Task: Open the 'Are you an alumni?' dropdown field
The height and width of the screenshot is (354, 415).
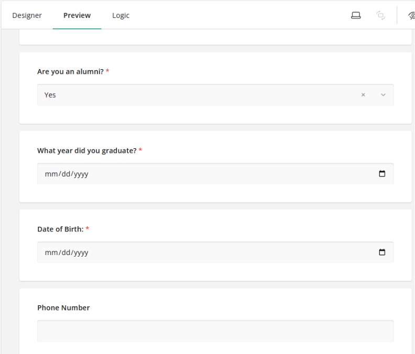Action: click(215, 95)
